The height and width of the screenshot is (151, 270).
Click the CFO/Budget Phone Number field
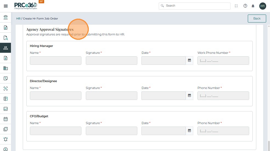click(223, 131)
